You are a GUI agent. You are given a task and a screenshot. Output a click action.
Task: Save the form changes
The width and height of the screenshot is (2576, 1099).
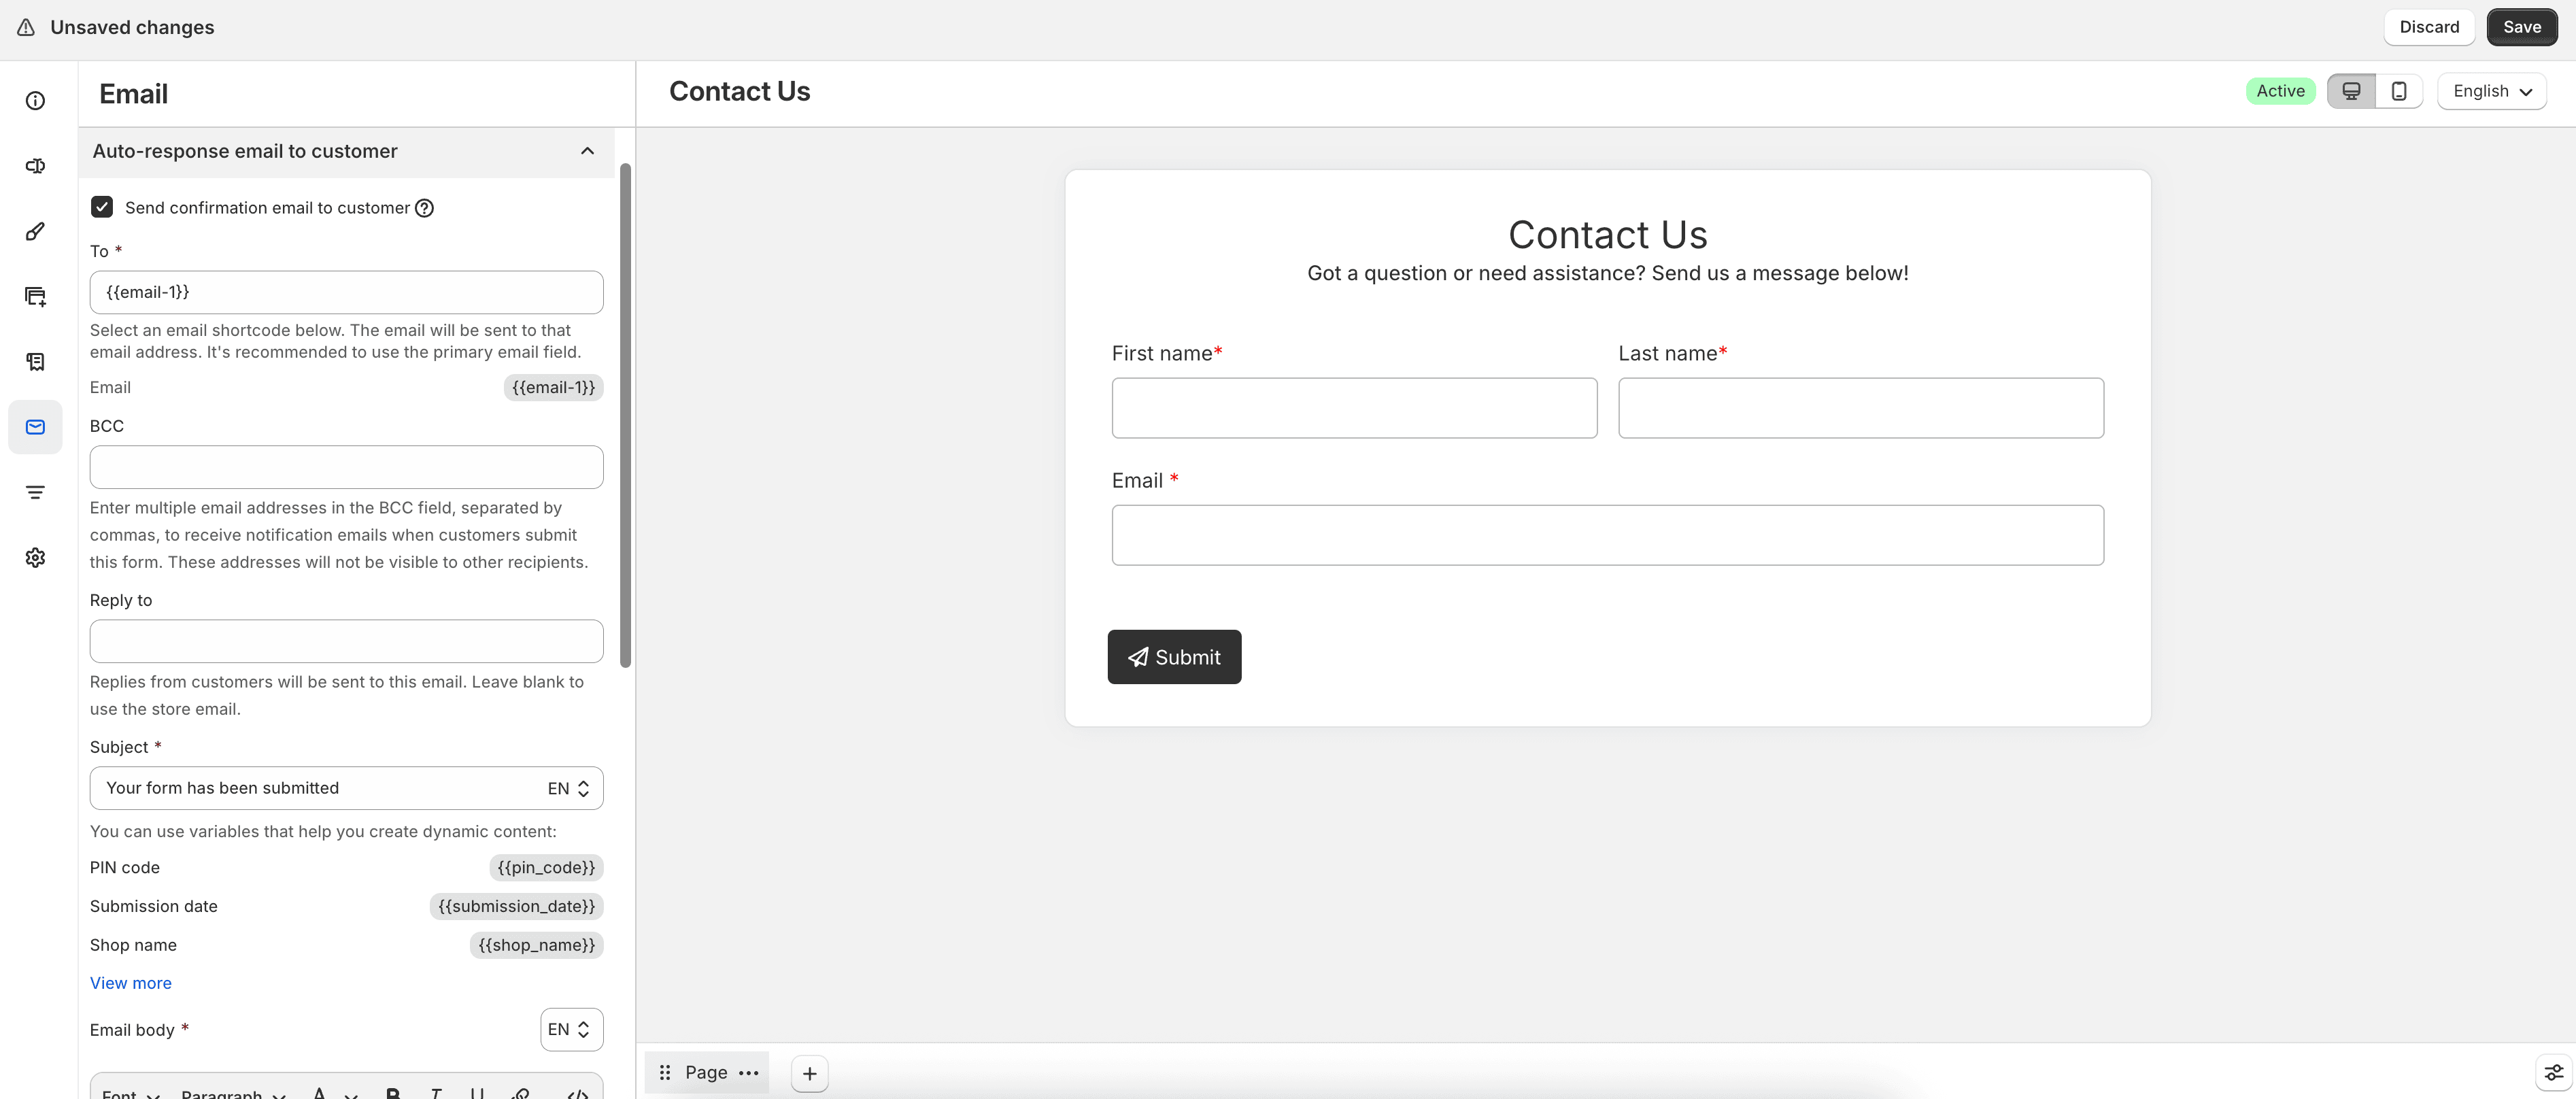tap(2521, 27)
